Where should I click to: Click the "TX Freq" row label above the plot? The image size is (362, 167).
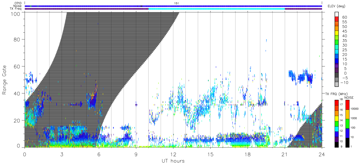(16, 9)
